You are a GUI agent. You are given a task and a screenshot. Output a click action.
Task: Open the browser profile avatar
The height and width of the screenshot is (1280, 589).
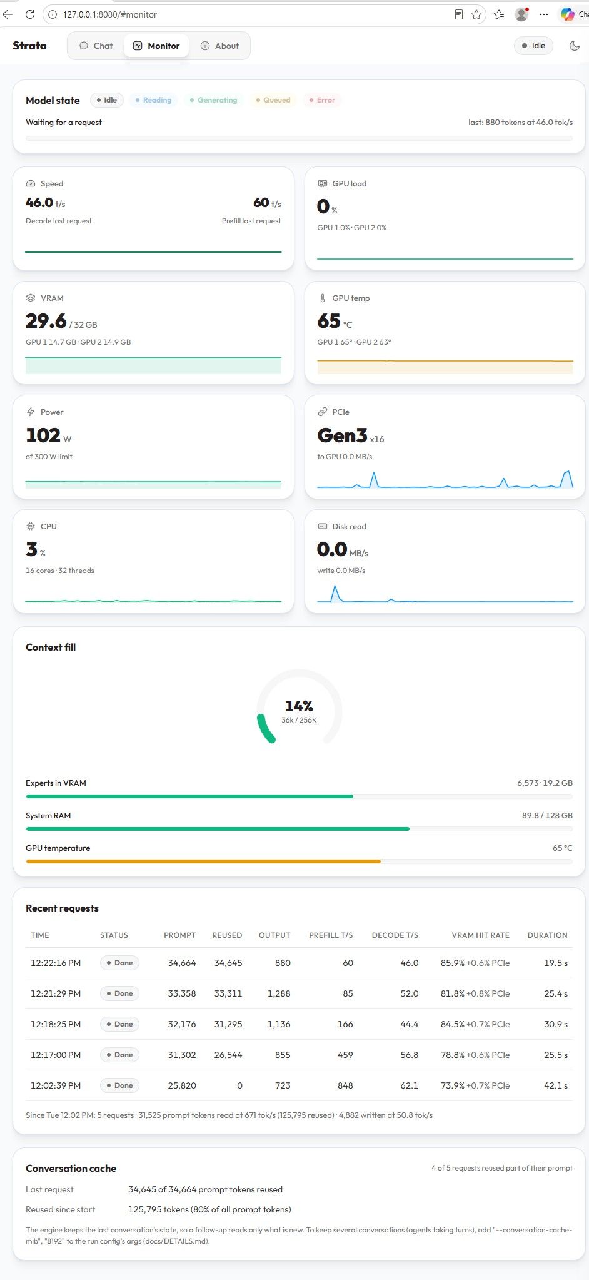[521, 14]
